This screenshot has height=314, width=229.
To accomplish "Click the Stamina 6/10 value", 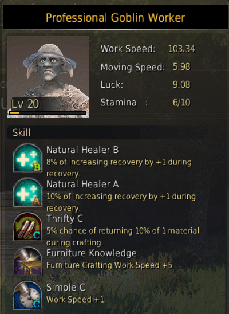I will point(181,103).
